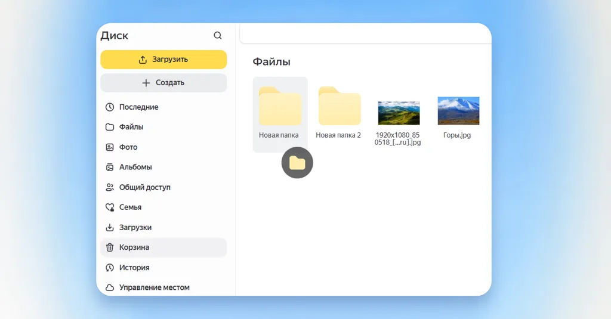
Task: Select the Горы.jpg mountain thumbnail
Action: [459, 111]
